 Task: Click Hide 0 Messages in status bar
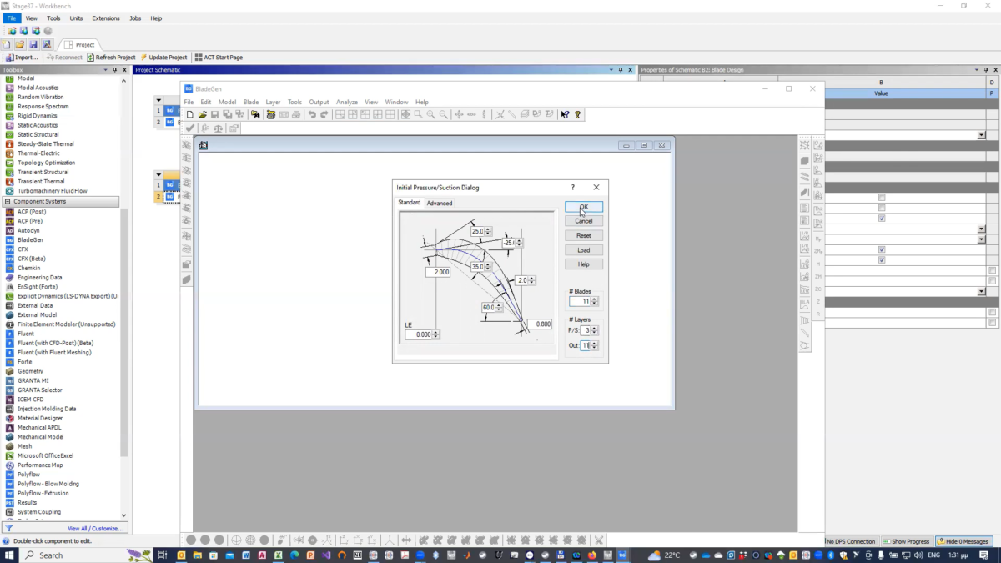click(963, 541)
